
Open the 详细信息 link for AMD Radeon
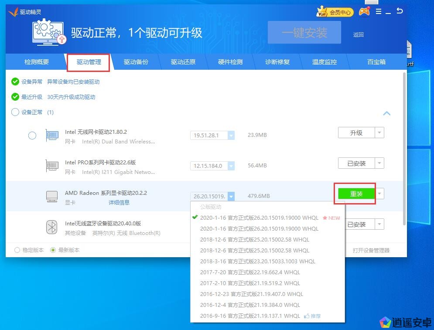click(119, 202)
